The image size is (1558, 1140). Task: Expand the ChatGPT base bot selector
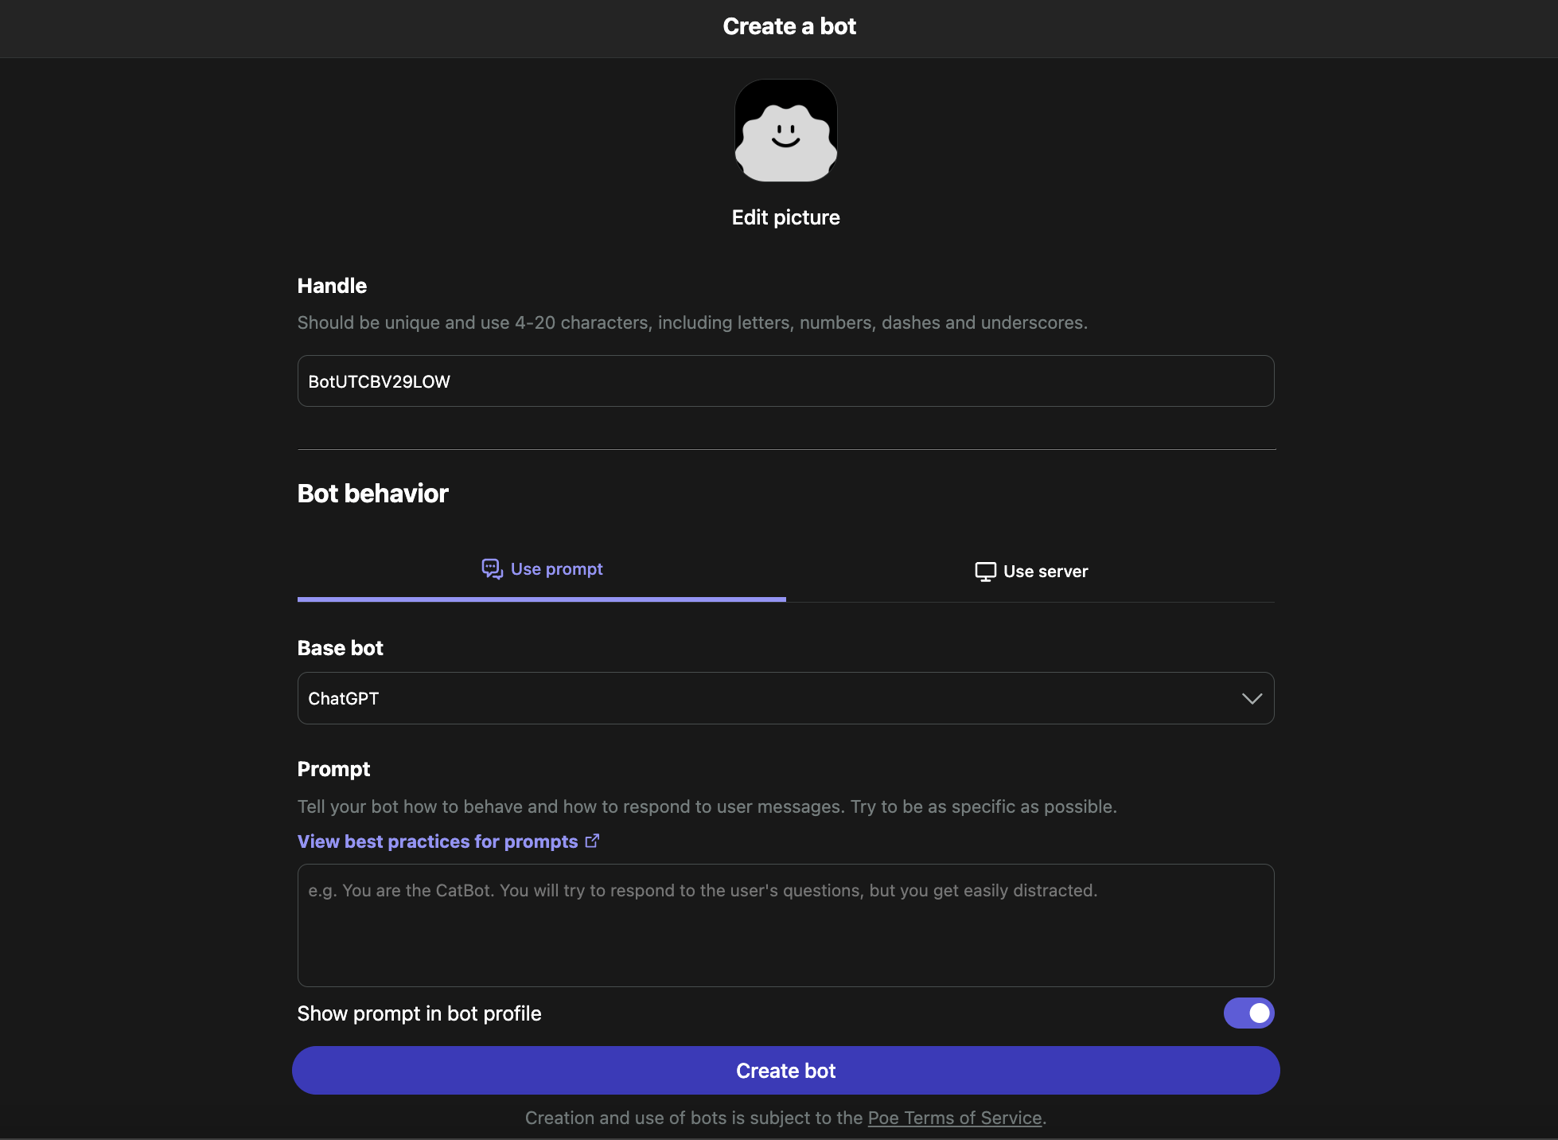pyautogui.click(x=785, y=699)
